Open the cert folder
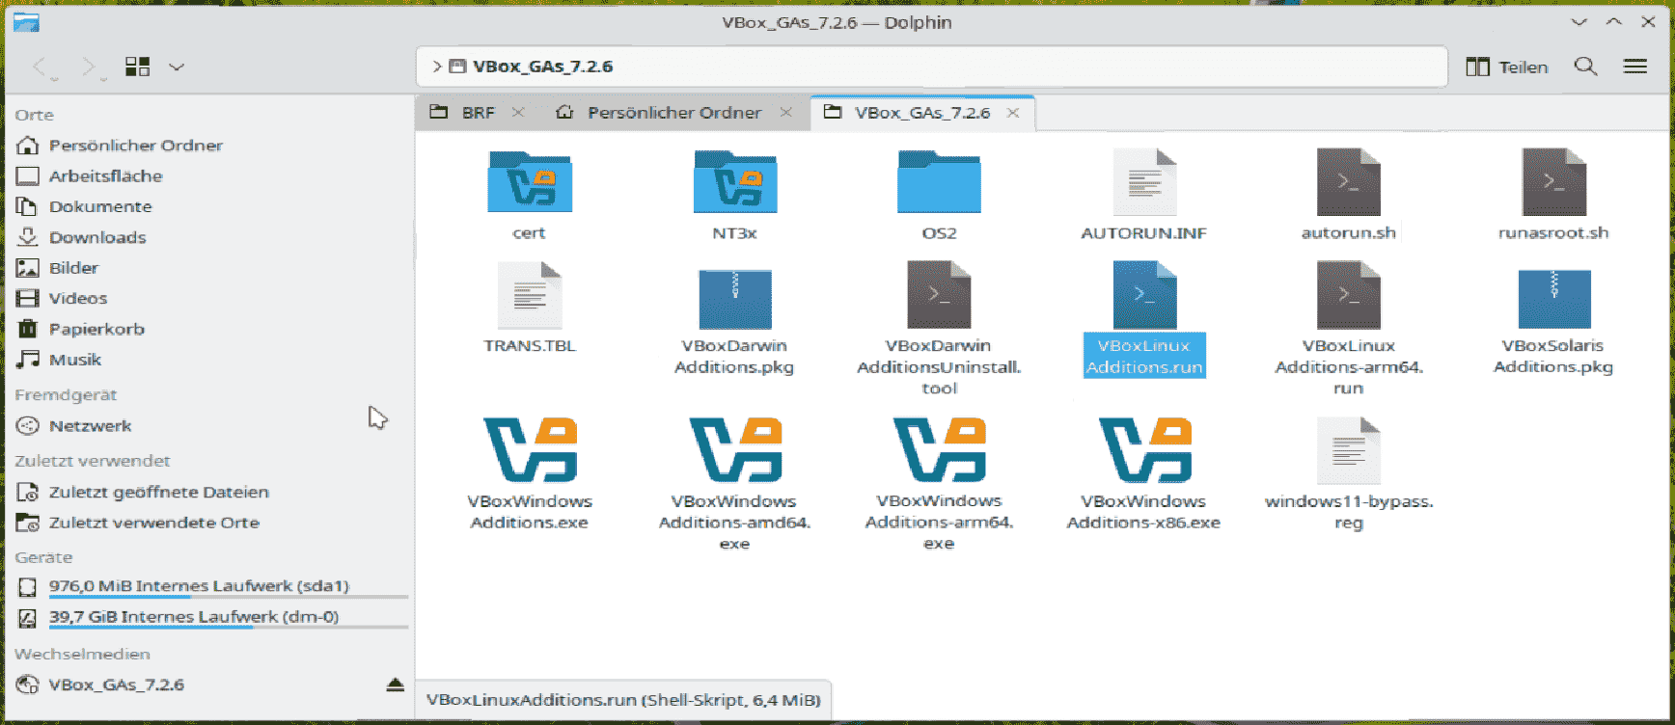 tap(530, 182)
